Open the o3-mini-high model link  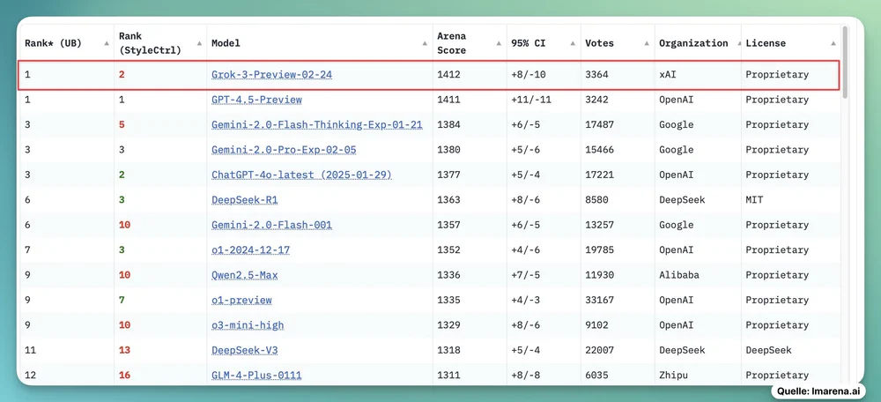[x=248, y=325]
